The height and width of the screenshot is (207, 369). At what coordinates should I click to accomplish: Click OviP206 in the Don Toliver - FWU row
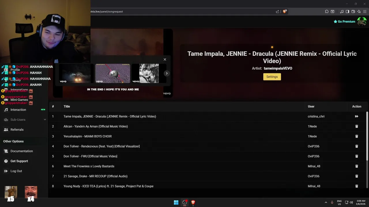pyautogui.click(x=313, y=156)
